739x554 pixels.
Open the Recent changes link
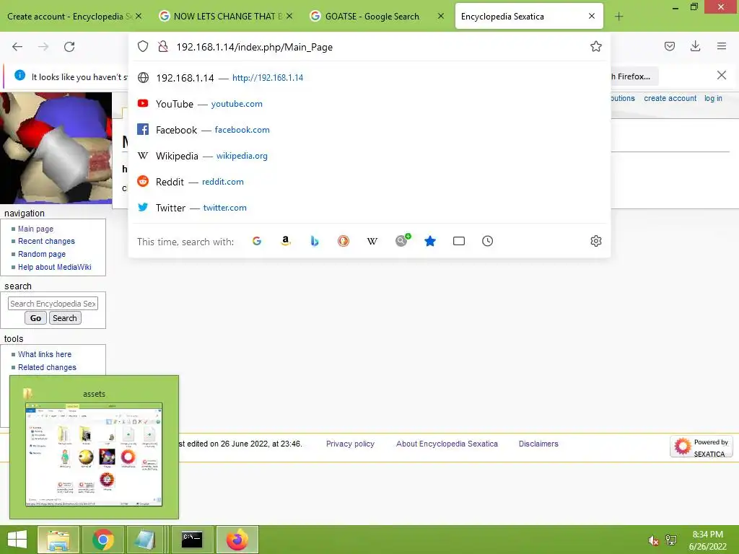[x=46, y=241]
